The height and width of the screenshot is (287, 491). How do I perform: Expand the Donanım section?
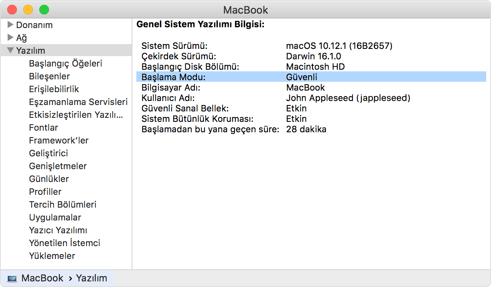(10, 25)
